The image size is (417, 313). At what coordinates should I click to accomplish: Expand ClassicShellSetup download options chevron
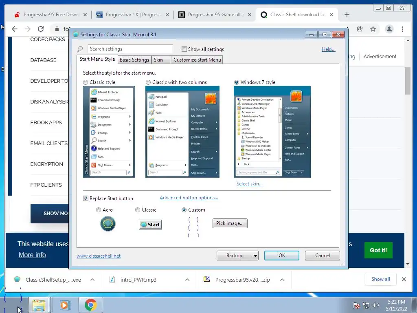pyautogui.click(x=92, y=280)
